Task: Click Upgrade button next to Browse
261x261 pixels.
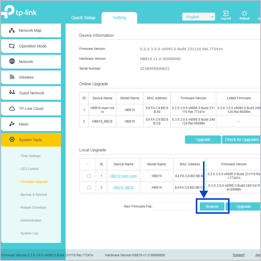Action: (243, 207)
